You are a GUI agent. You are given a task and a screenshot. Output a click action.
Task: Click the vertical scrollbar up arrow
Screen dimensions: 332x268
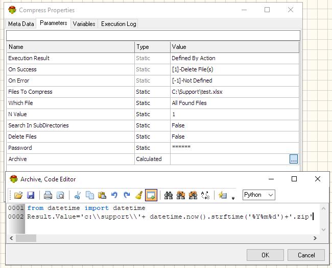(x=323, y=209)
